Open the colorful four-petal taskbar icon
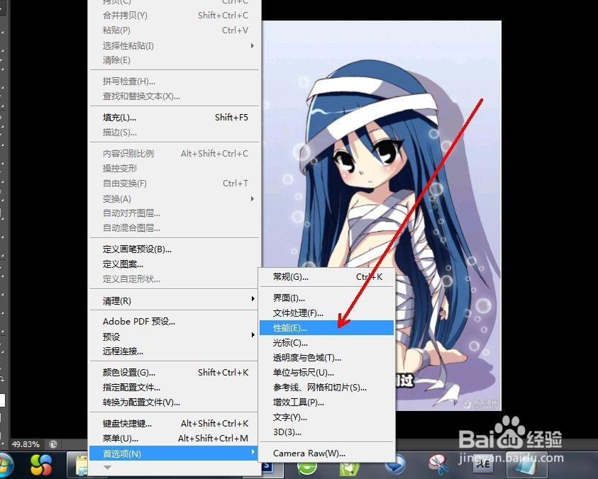Image resolution: width=598 pixels, height=479 pixels. pos(40,466)
